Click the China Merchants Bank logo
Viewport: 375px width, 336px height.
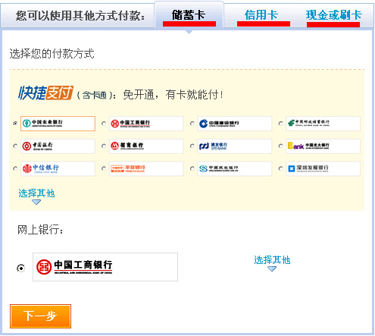coord(146,146)
